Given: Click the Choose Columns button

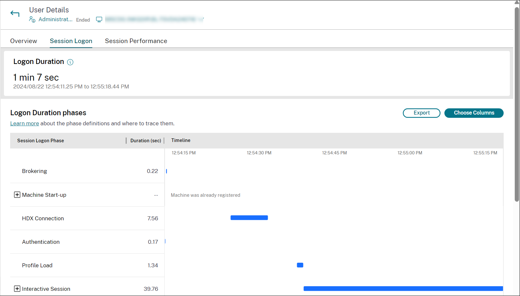Looking at the screenshot, I should point(474,113).
